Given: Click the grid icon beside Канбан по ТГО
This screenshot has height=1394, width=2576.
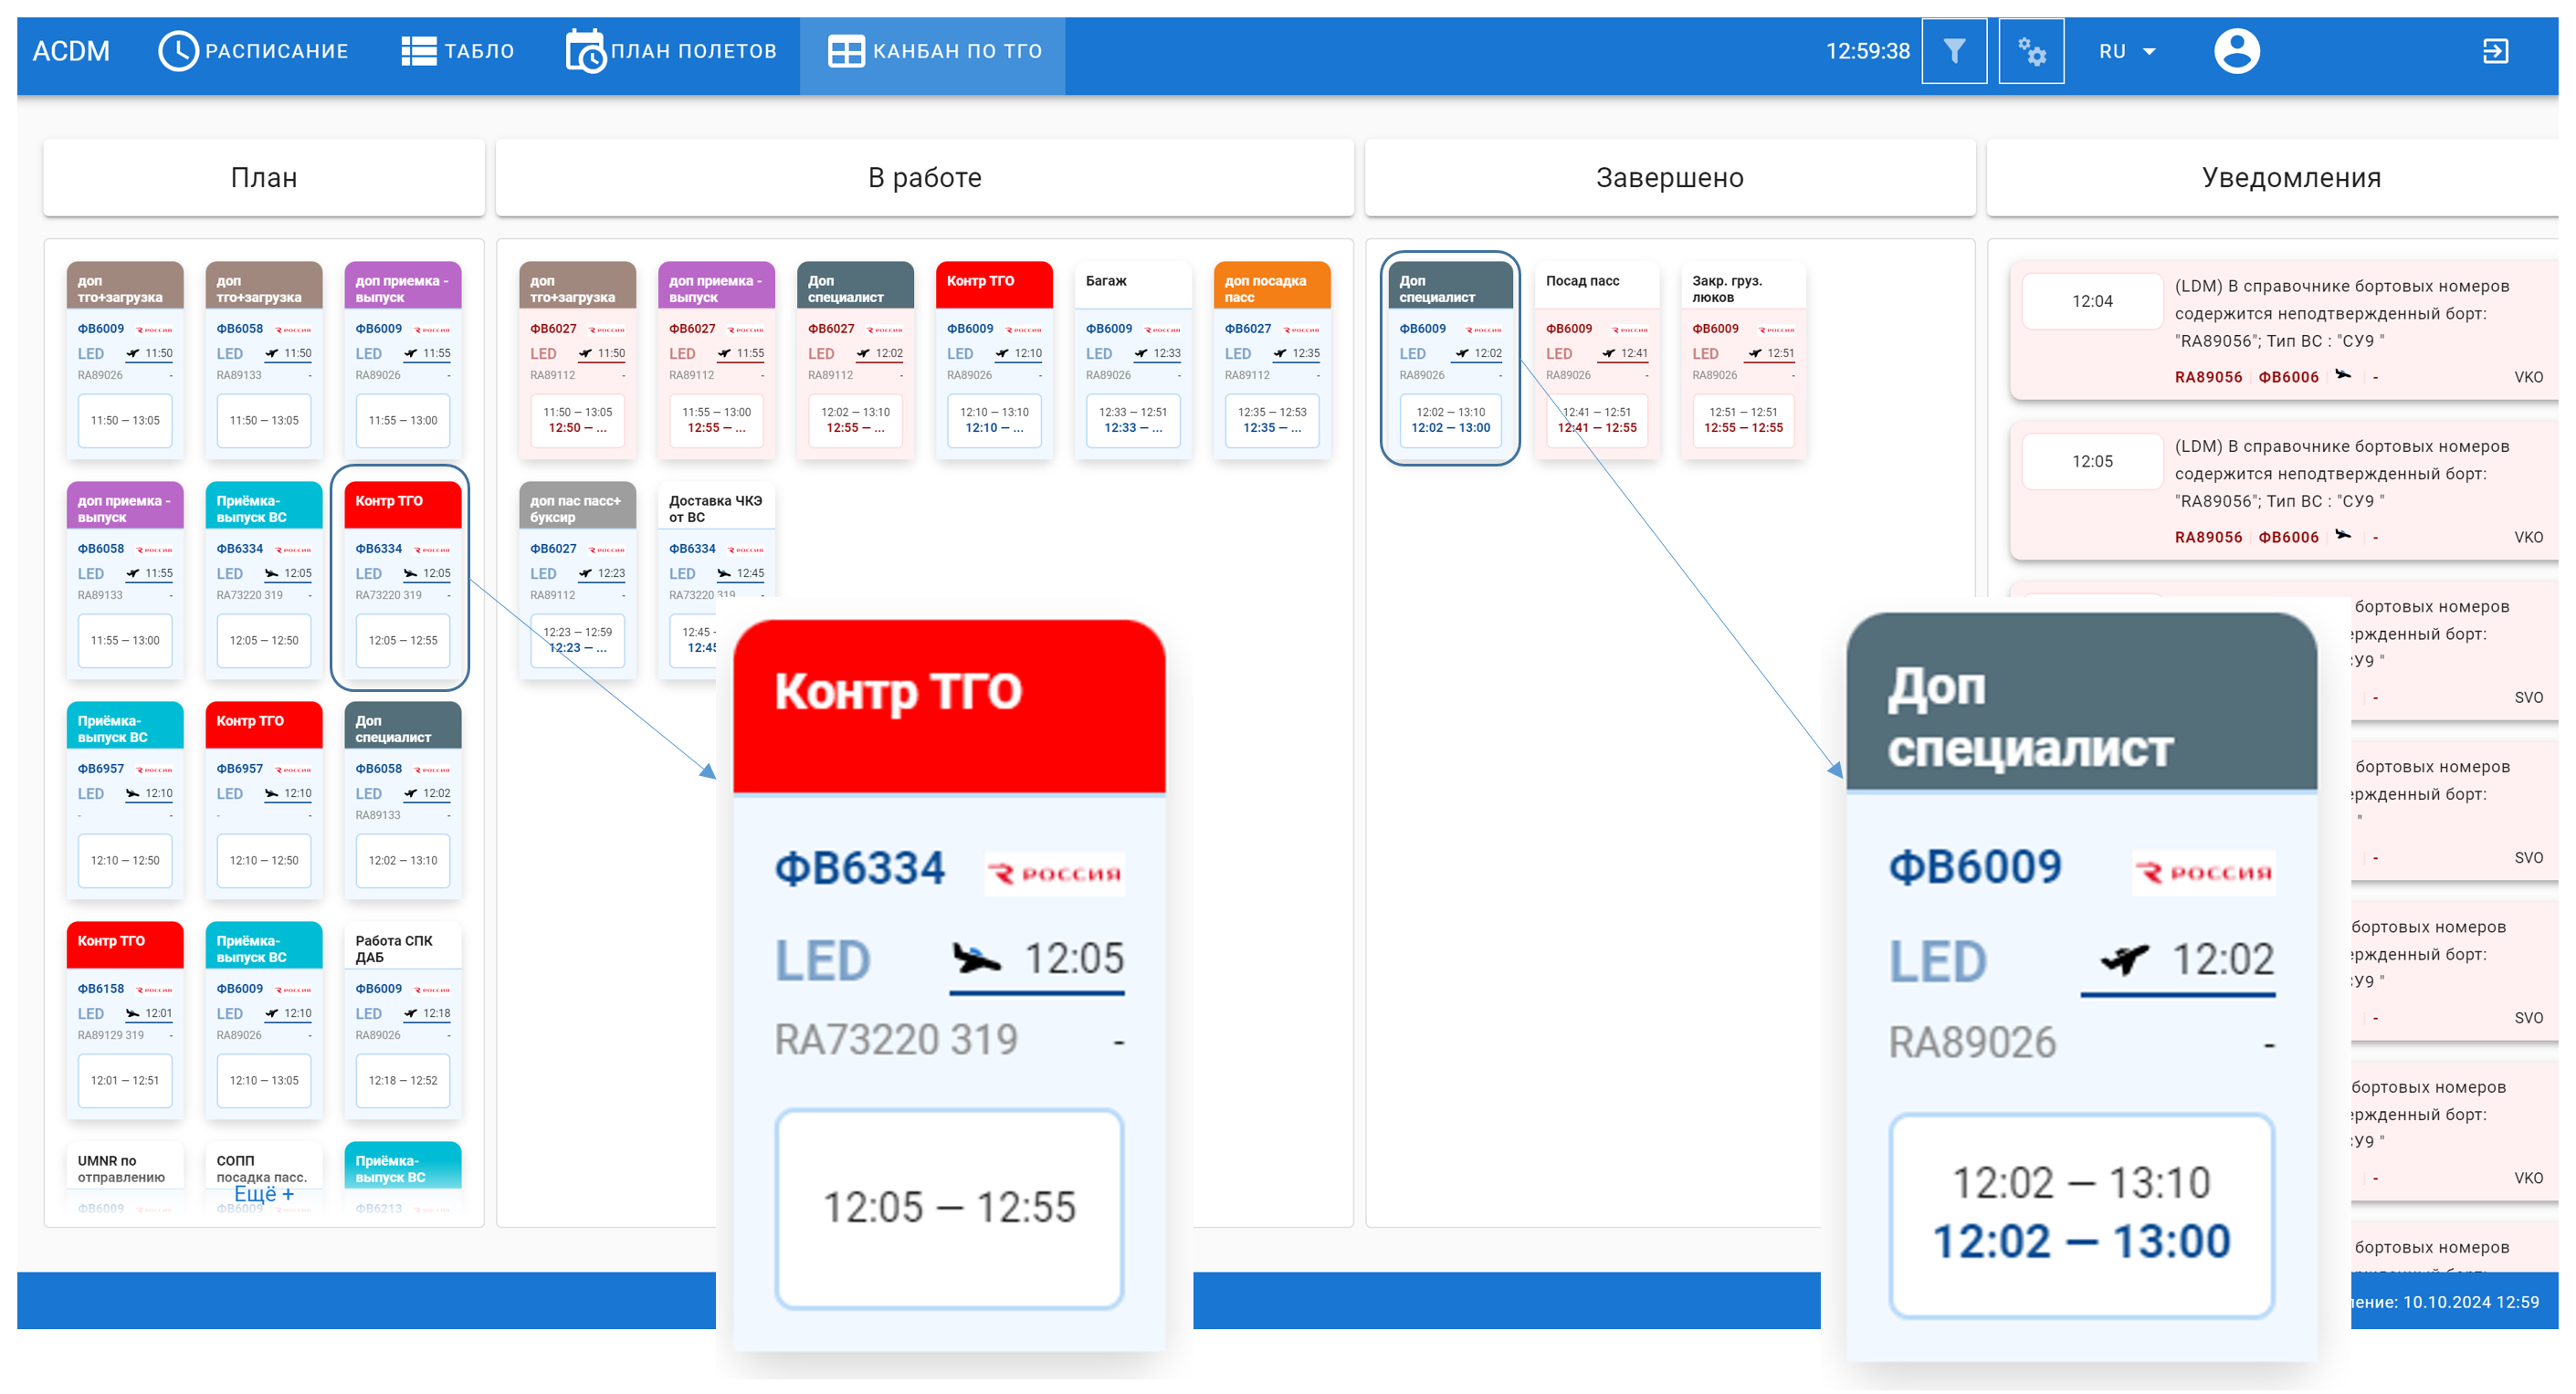Looking at the screenshot, I should coord(846,52).
